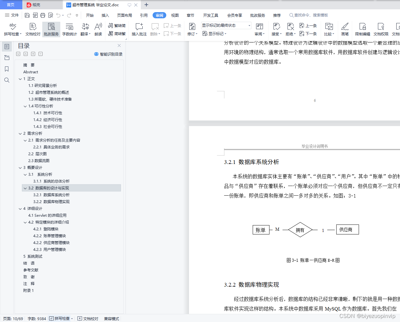400x322 pixels.
Task: Select the ink pen (画笔) tool
Action: 345,29
